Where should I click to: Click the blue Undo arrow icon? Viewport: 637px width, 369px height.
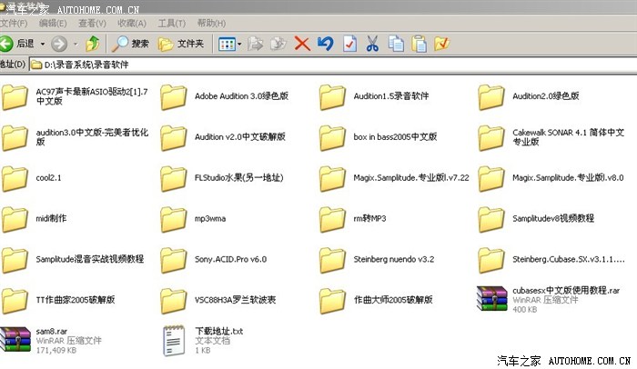325,43
